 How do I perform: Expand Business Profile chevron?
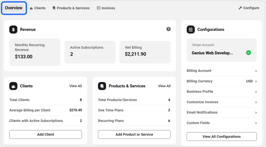coord(256,92)
